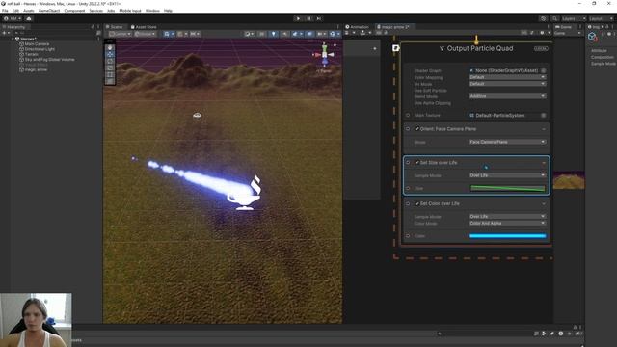Click the Play button
This screenshot has width=617, height=347.
298,18
